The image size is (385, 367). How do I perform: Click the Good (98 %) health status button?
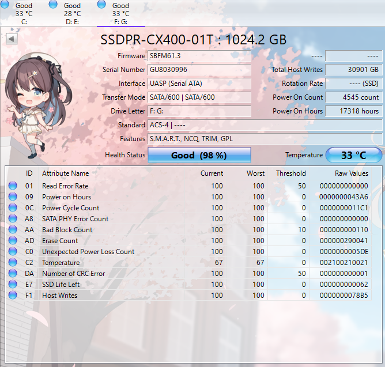[x=199, y=155]
